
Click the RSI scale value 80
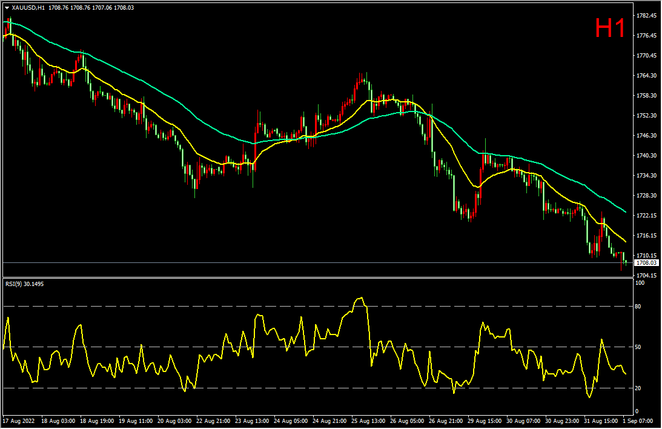[638, 307]
